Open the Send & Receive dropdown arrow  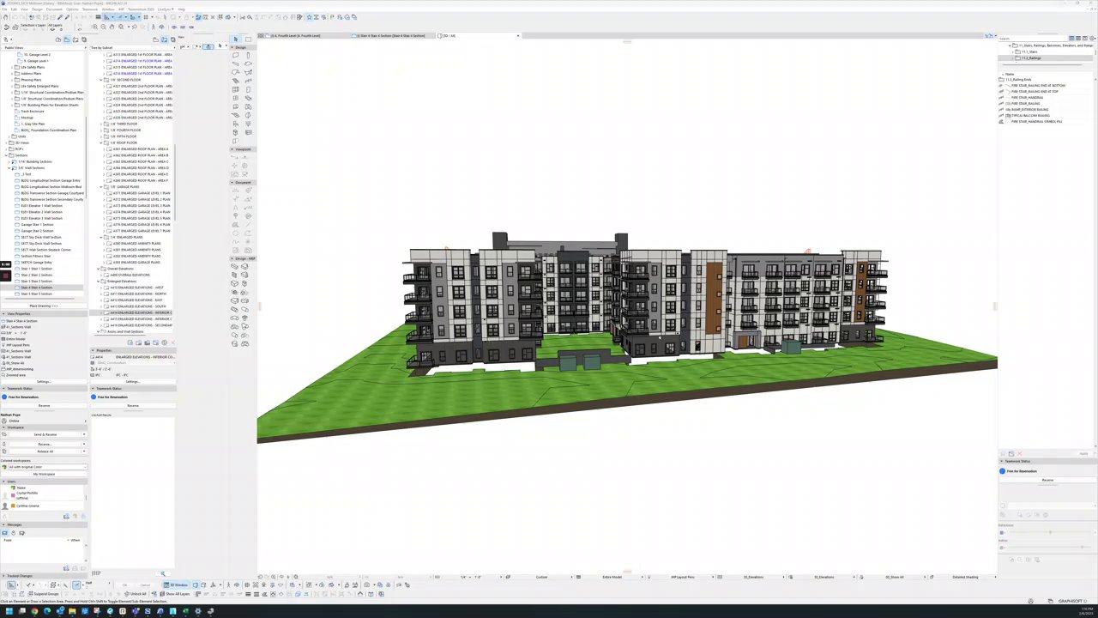83,434
